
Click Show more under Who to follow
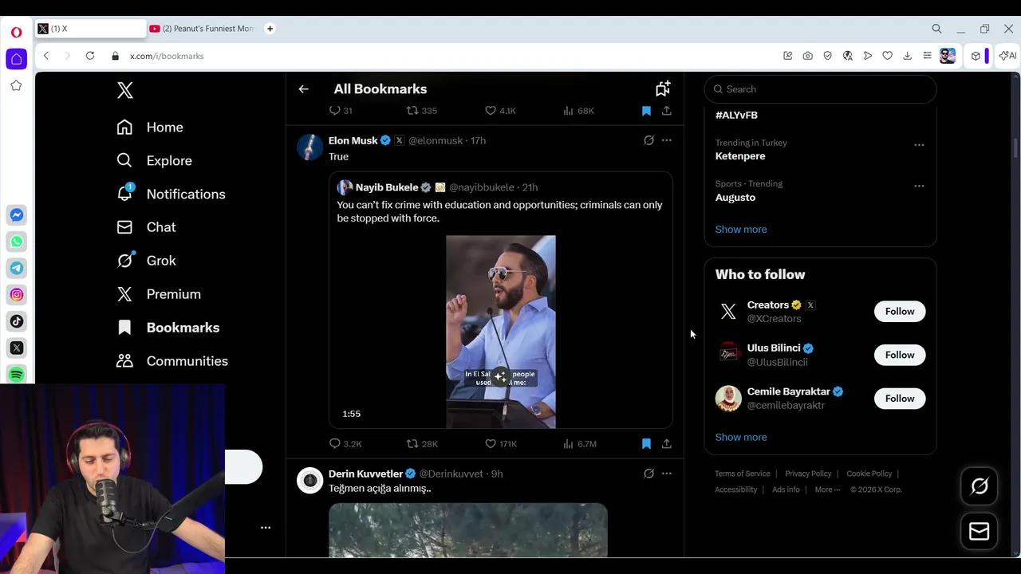741,437
